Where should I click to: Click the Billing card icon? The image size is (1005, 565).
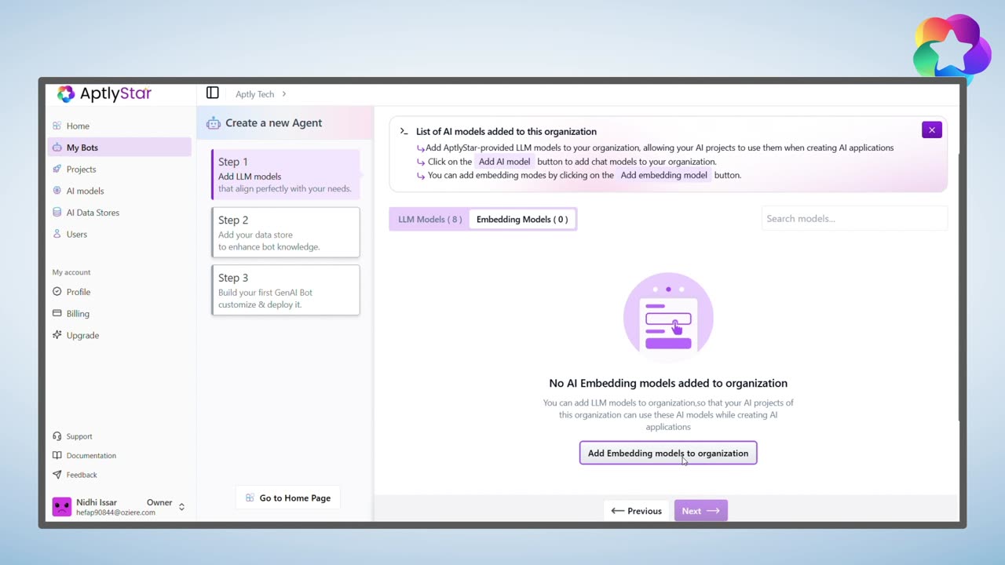click(x=57, y=313)
